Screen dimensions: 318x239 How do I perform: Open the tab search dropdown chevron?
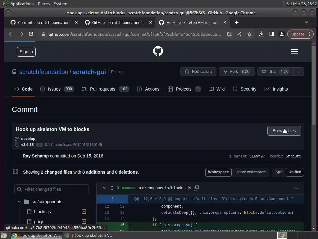click(x=307, y=22)
